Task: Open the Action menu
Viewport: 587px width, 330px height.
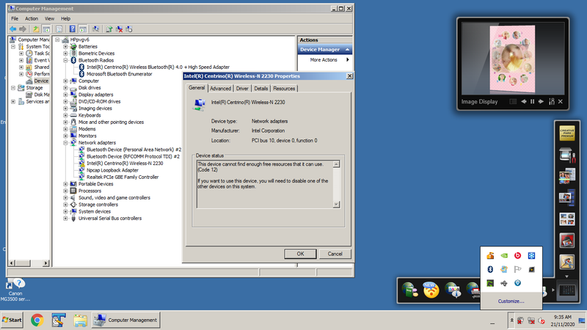Action: 32,18
